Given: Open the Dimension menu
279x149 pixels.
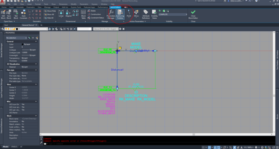Looking at the screenshot, I should coord(63,4).
